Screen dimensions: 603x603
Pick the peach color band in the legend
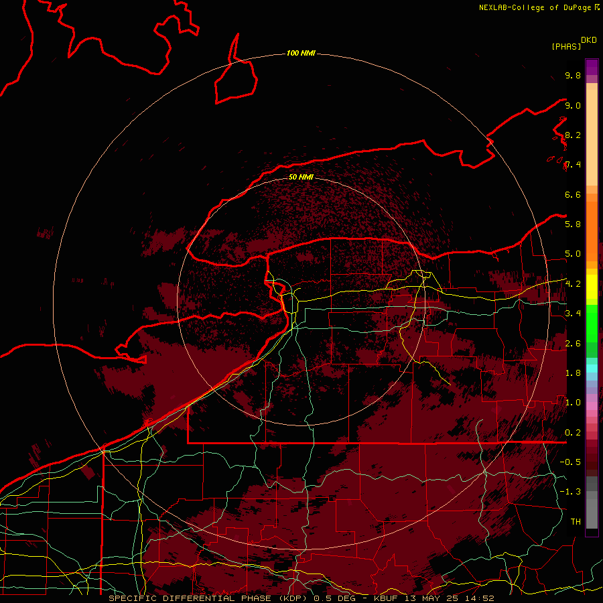tap(592, 137)
